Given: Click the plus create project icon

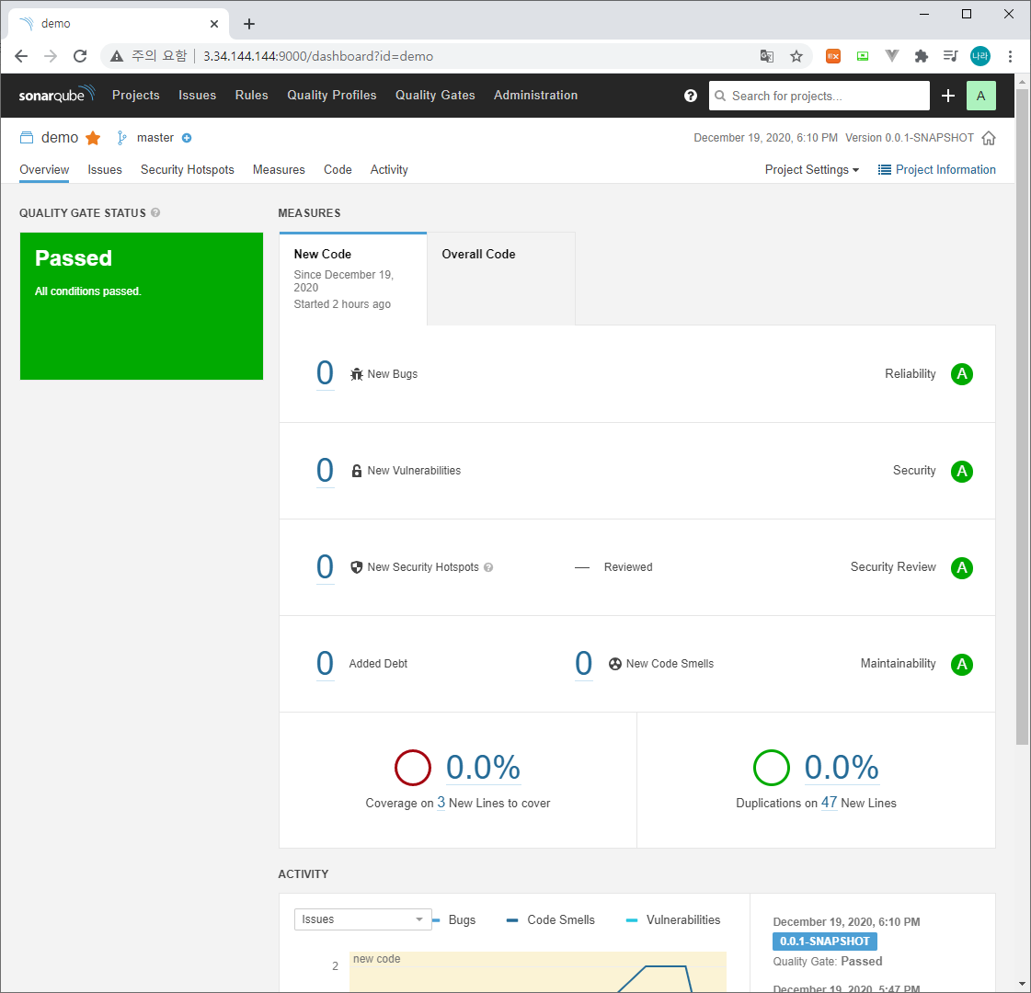Looking at the screenshot, I should click(947, 96).
